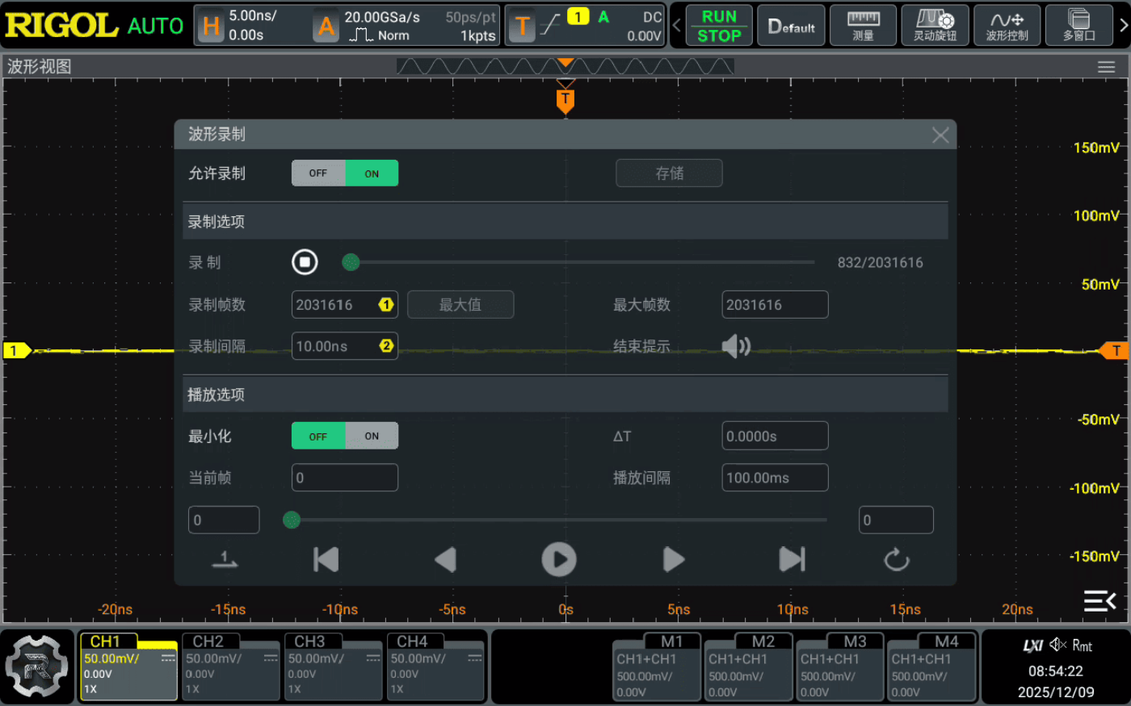
Task: Select the M1 math channel tab
Action: [656, 666]
